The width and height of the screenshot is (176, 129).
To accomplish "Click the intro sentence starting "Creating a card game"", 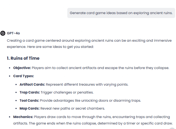I will (x=89, y=44).
